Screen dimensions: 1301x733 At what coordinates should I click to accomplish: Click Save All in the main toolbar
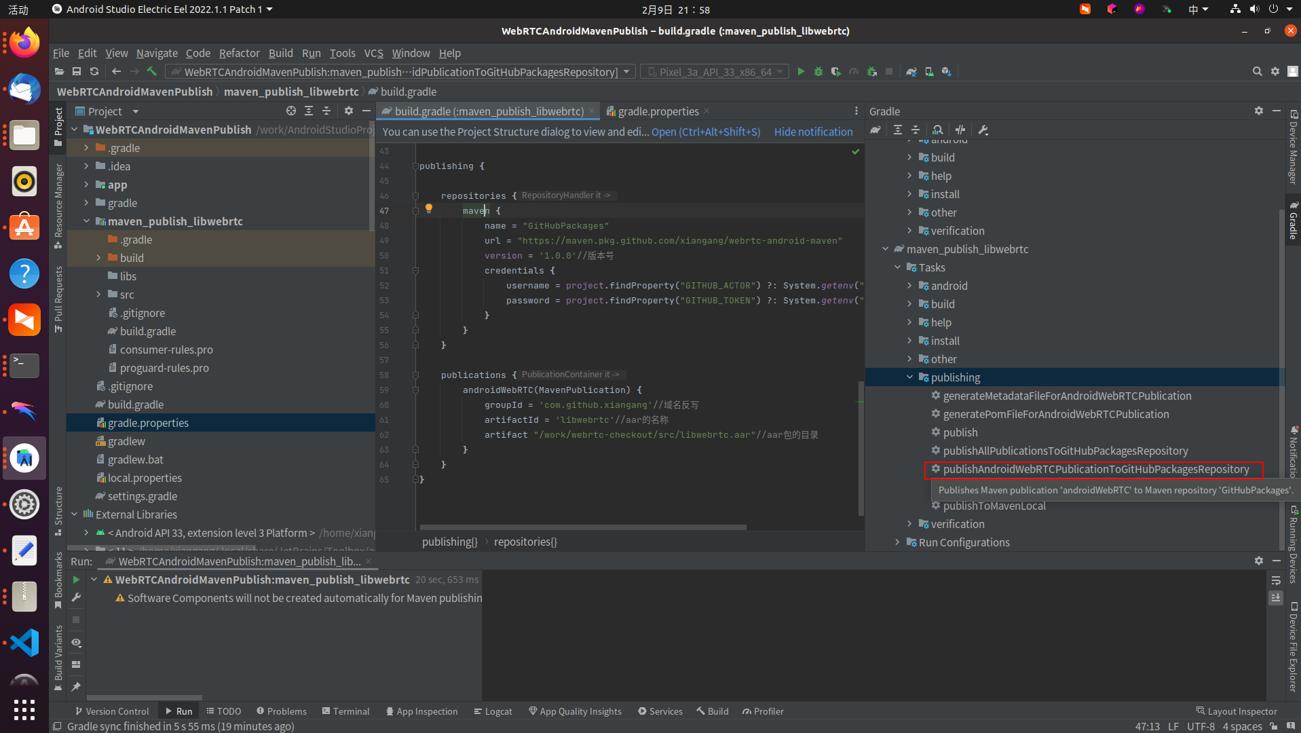[77, 71]
